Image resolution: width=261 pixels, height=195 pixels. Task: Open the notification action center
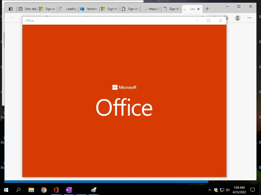(253, 190)
